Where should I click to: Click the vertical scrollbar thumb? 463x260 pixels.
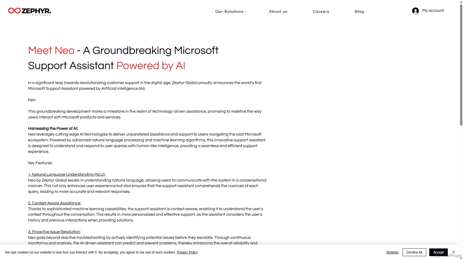pyautogui.click(x=461, y=65)
